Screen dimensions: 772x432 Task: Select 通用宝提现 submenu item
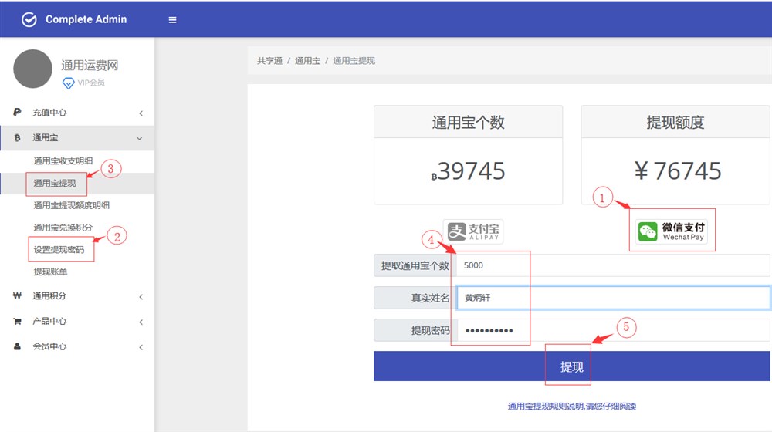(55, 183)
